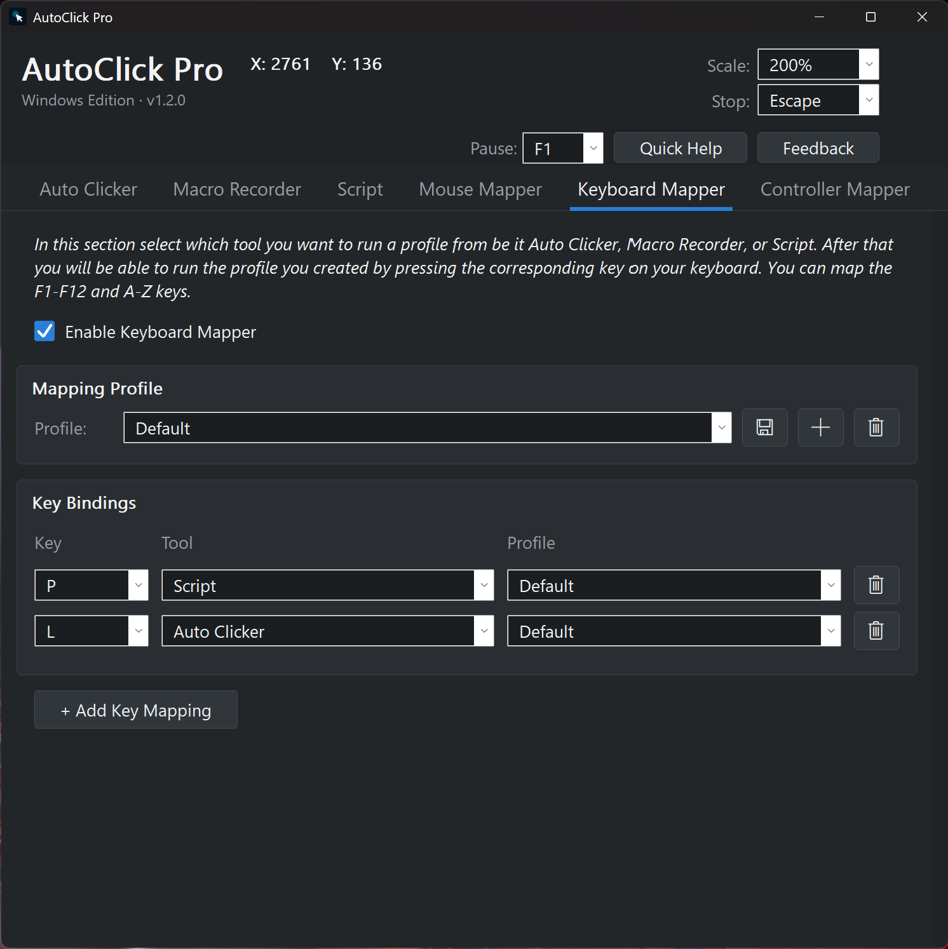Screen dimensions: 948x949
Task: Open the key dropdown showing P
Action: tap(91, 585)
